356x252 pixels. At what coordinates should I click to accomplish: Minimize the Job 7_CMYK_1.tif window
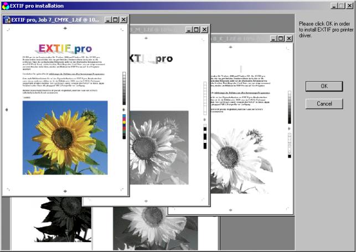[x=107, y=19]
